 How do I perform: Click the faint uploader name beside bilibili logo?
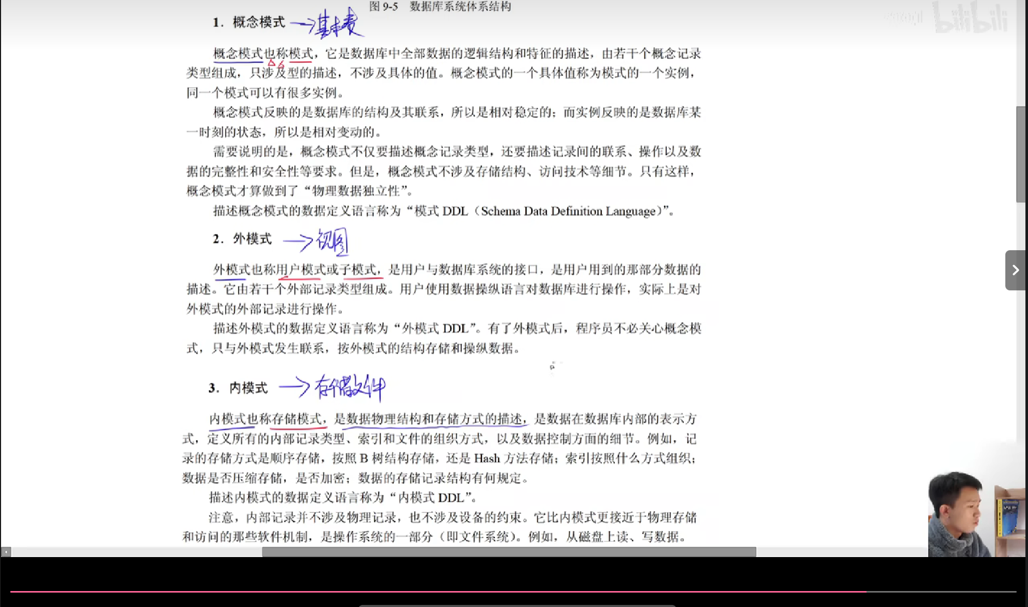[902, 17]
